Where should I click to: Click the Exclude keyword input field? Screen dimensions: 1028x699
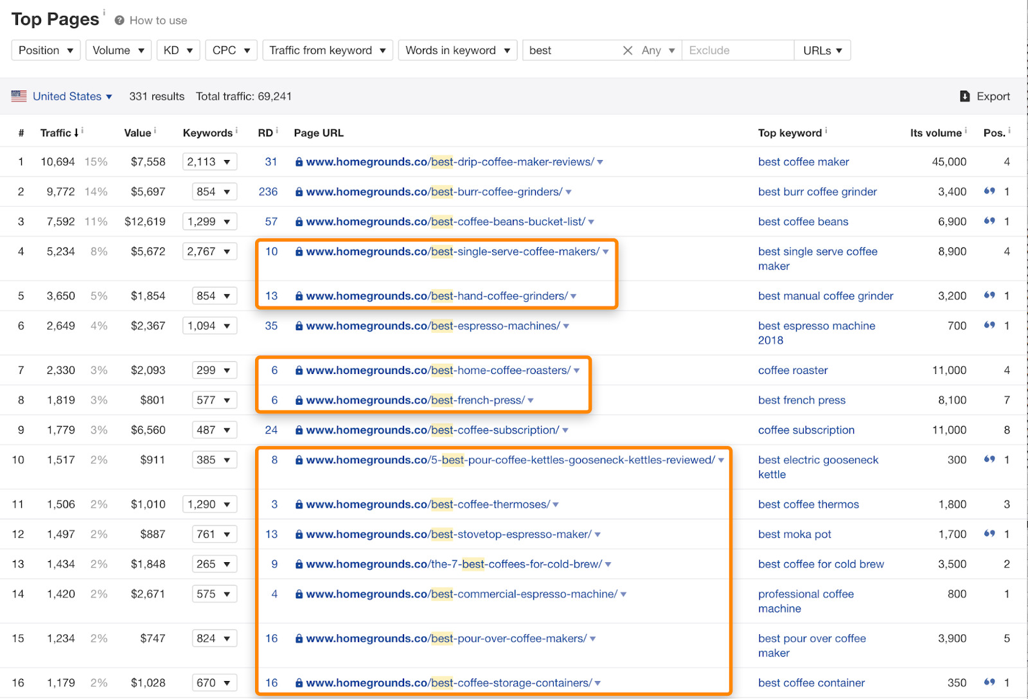737,50
